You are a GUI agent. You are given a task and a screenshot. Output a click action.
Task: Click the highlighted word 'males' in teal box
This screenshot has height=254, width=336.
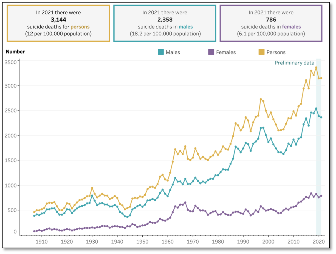point(186,27)
